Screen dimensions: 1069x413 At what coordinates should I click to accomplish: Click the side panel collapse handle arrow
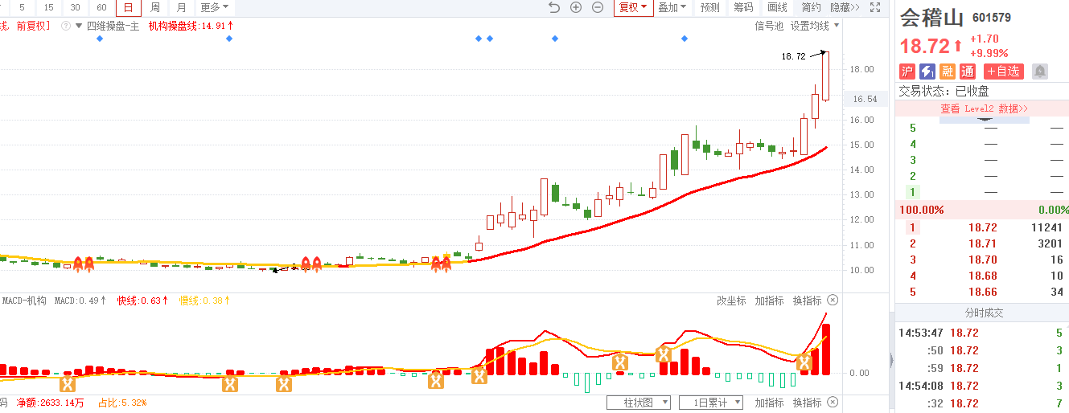890,360
